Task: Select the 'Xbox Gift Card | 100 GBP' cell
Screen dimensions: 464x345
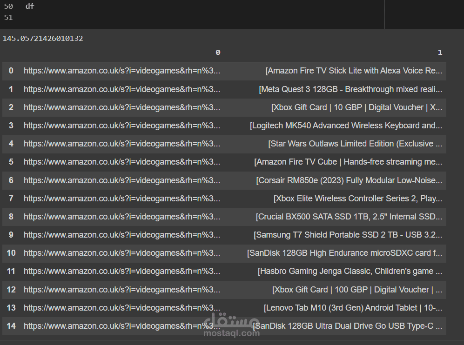Action: click(357, 290)
